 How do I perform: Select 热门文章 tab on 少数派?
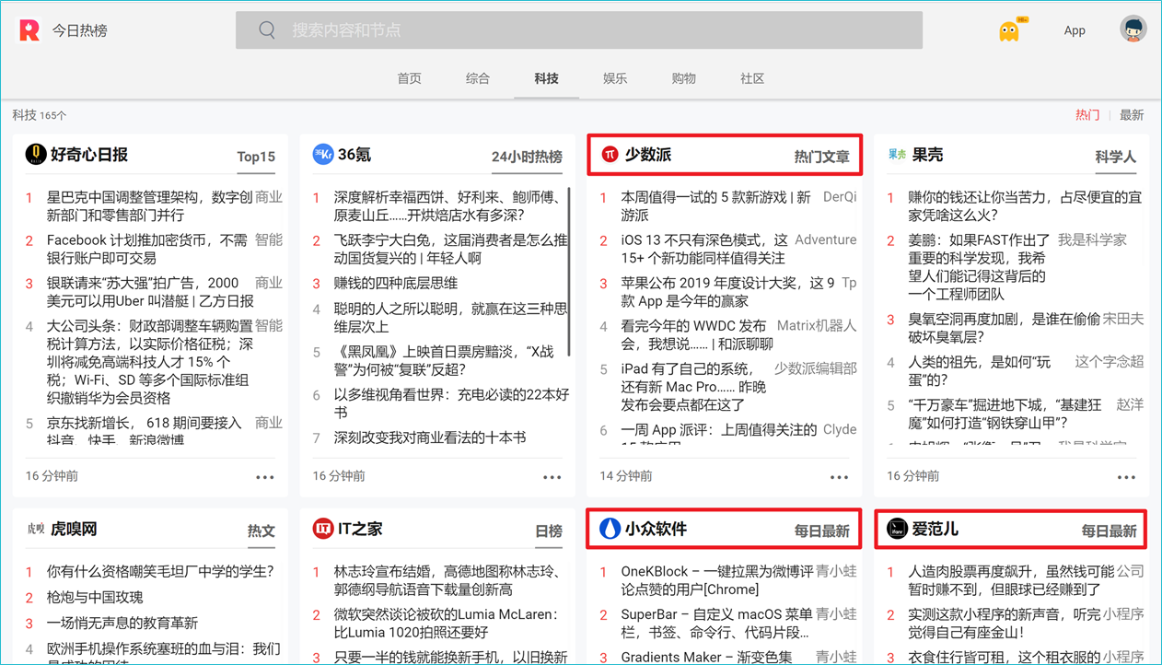pos(822,157)
